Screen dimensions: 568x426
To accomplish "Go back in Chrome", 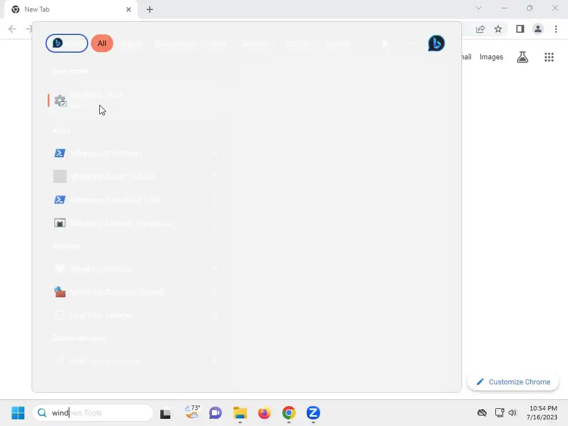I will click(x=12, y=29).
